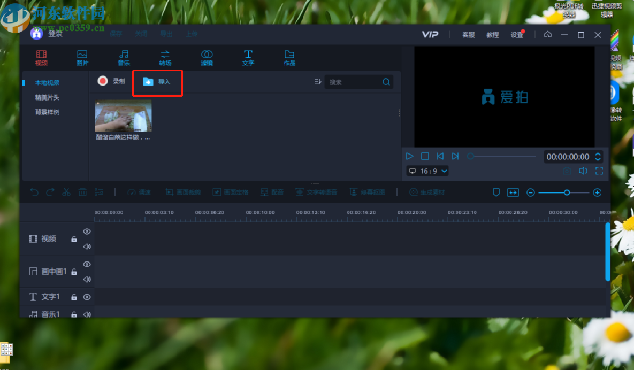Open the 转场 transitions tab
Viewport: 634px width, 370px height.
point(165,58)
